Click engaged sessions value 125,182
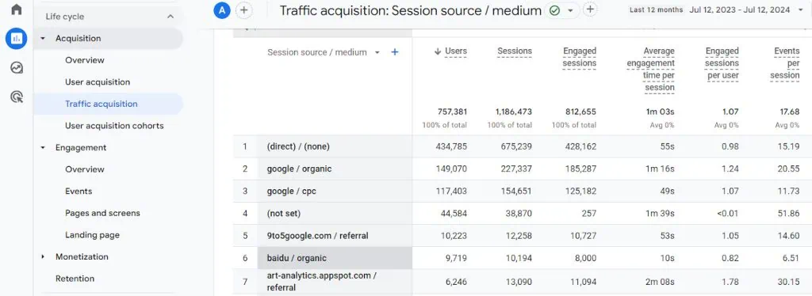The image size is (812, 296). click(x=581, y=192)
